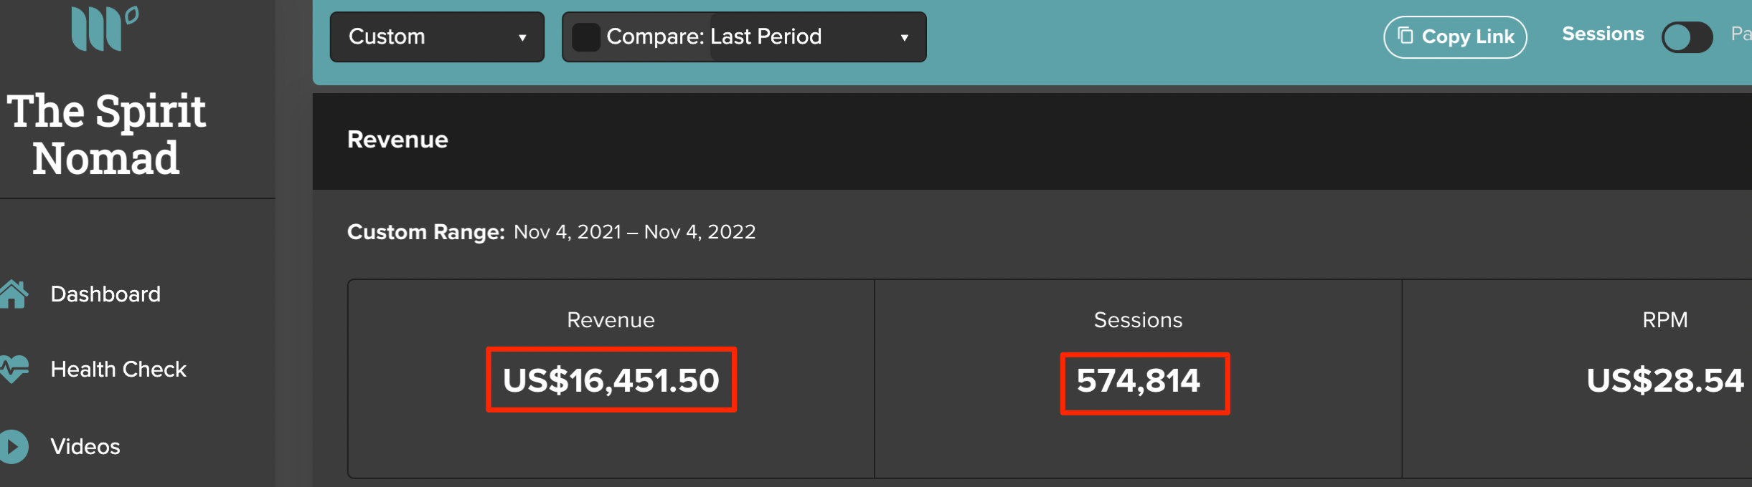Click the US$28.54 RPM value

(1664, 380)
